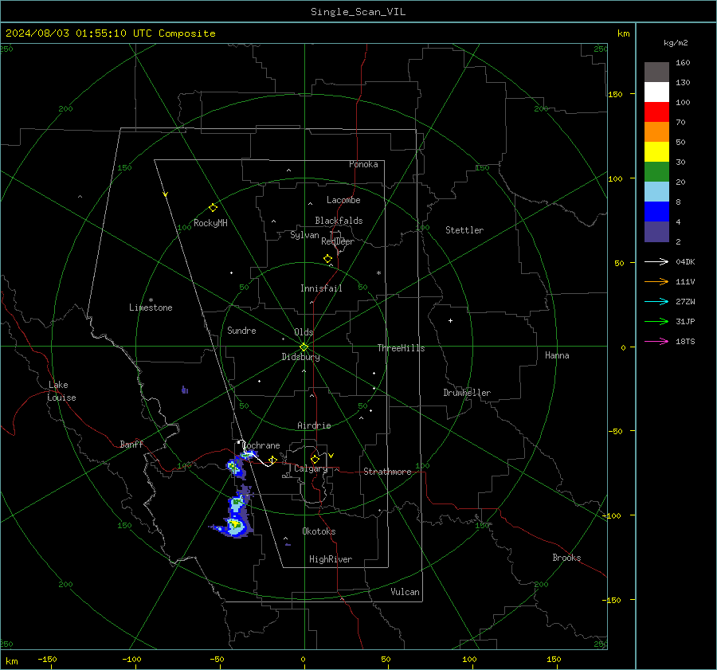The height and width of the screenshot is (670, 717).
Task: Select the green 20-30 color band
Action: click(656, 172)
